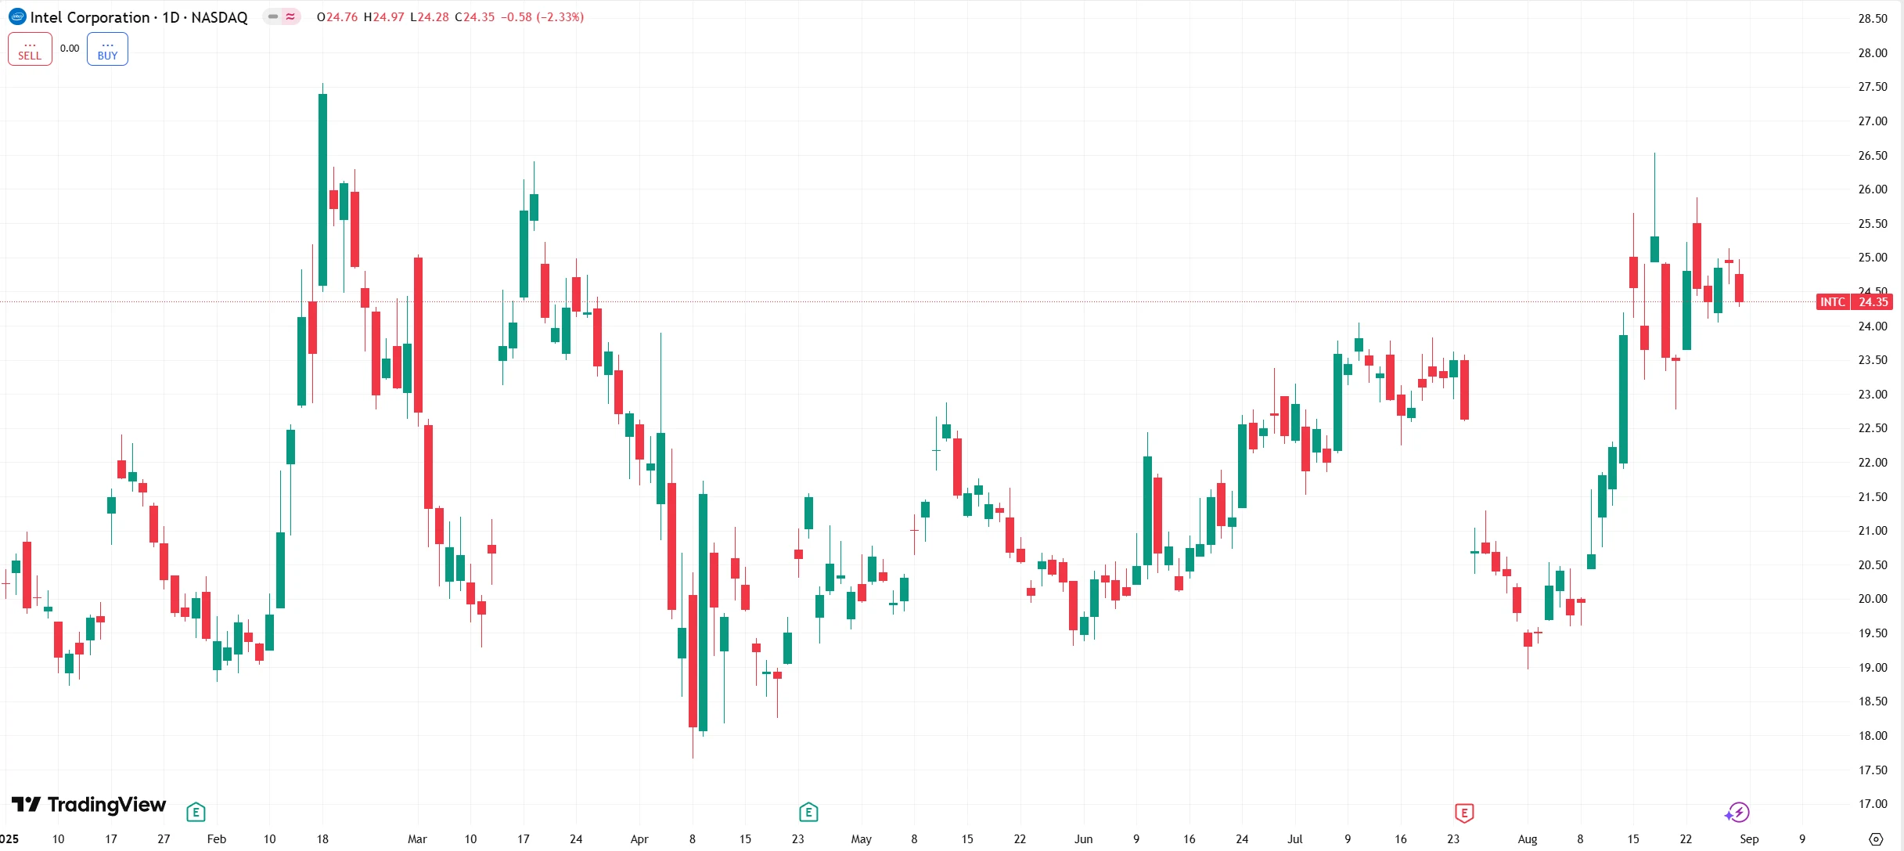Click the purple lightning event icon near Sep
1904x851 pixels.
(1737, 813)
